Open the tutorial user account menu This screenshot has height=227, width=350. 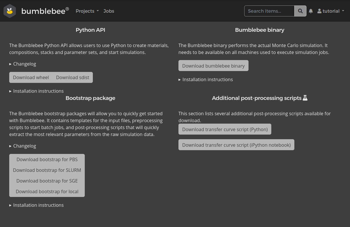tap(331, 11)
